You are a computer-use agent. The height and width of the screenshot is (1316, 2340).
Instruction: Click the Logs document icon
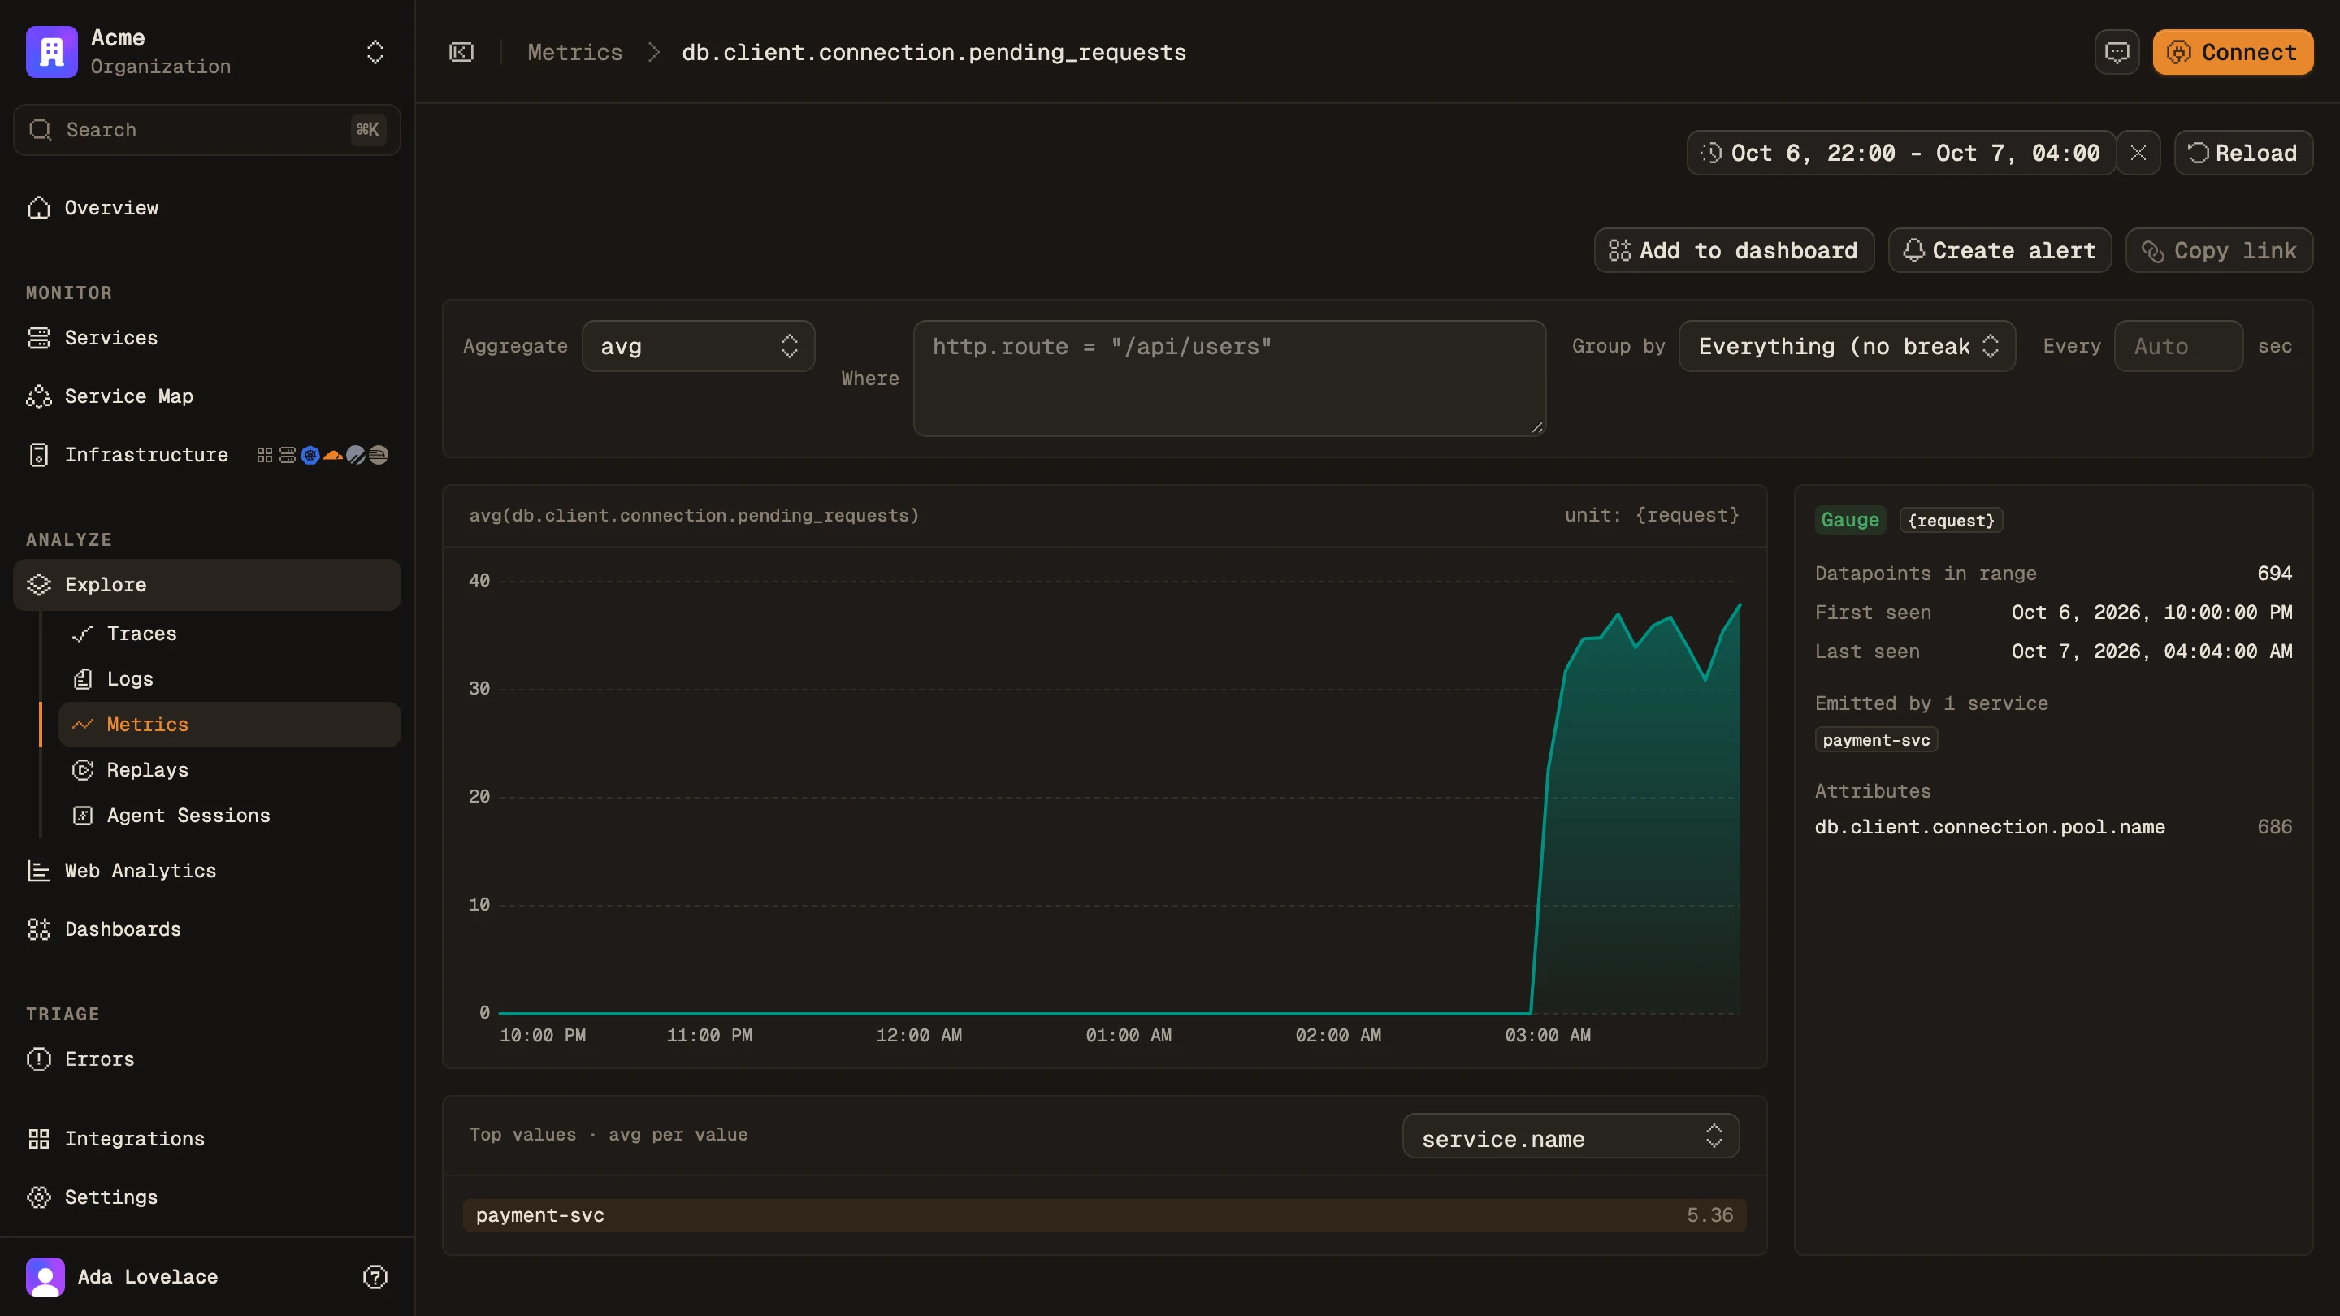click(x=83, y=679)
